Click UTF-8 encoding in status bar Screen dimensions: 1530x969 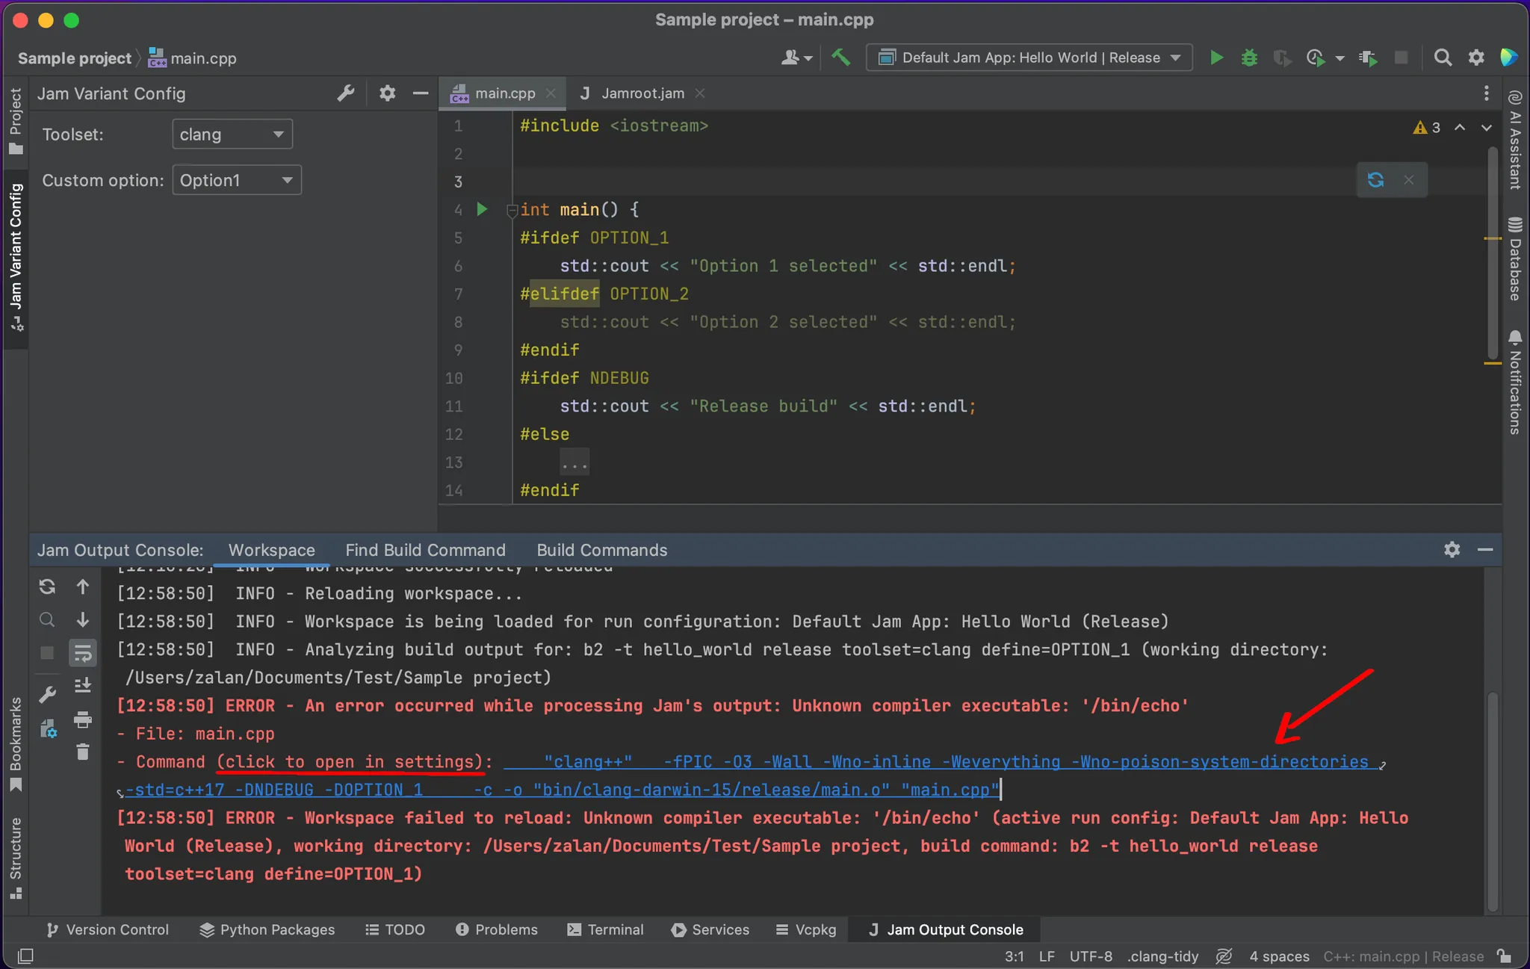point(1091,956)
